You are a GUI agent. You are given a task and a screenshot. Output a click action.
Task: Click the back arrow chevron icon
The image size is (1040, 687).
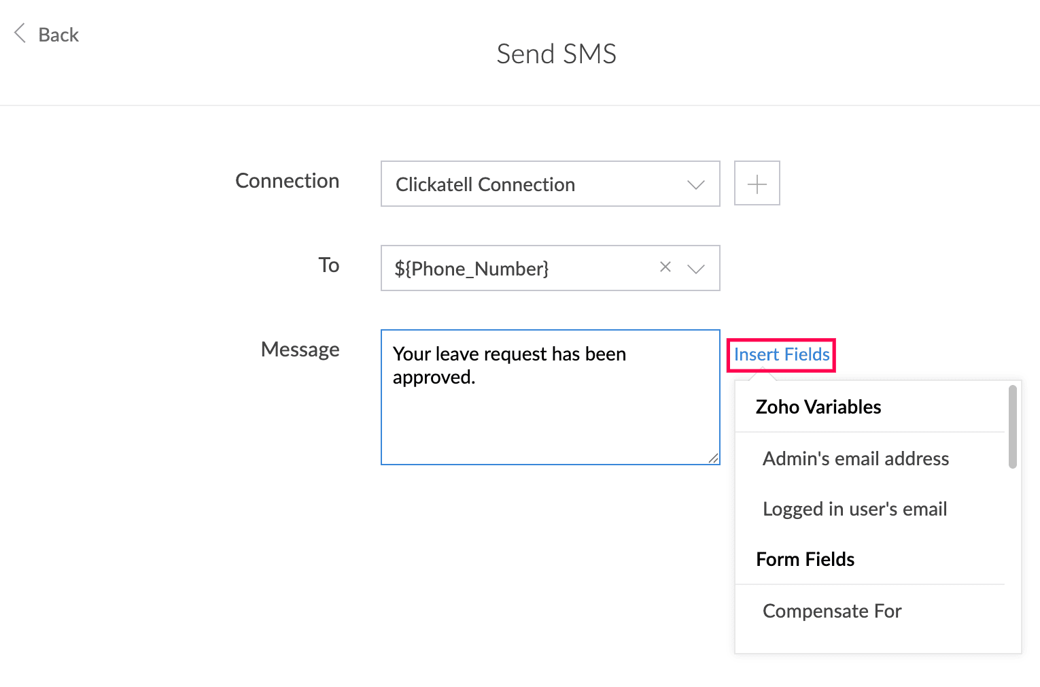20,33
